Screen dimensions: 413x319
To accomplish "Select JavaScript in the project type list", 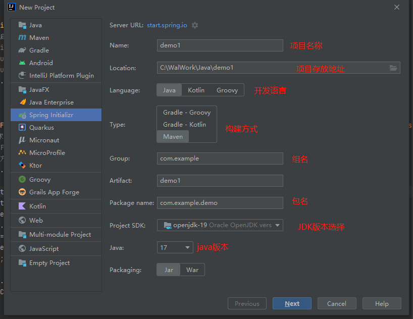I will pos(56,249).
